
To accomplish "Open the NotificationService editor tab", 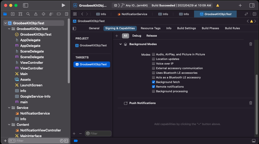I will (x=132, y=14).
